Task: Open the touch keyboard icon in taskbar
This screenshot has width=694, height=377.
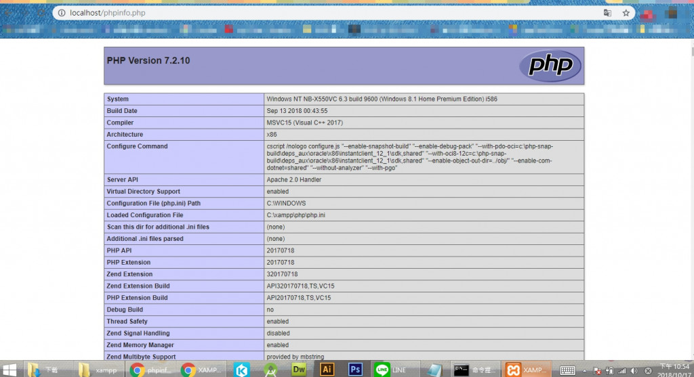Action: pyautogui.click(x=567, y=370)
